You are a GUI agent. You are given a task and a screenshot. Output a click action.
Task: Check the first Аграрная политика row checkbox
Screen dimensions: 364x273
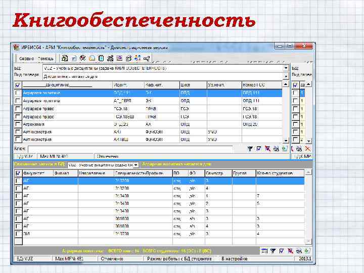pyautogui.click(x=18, y=93)
